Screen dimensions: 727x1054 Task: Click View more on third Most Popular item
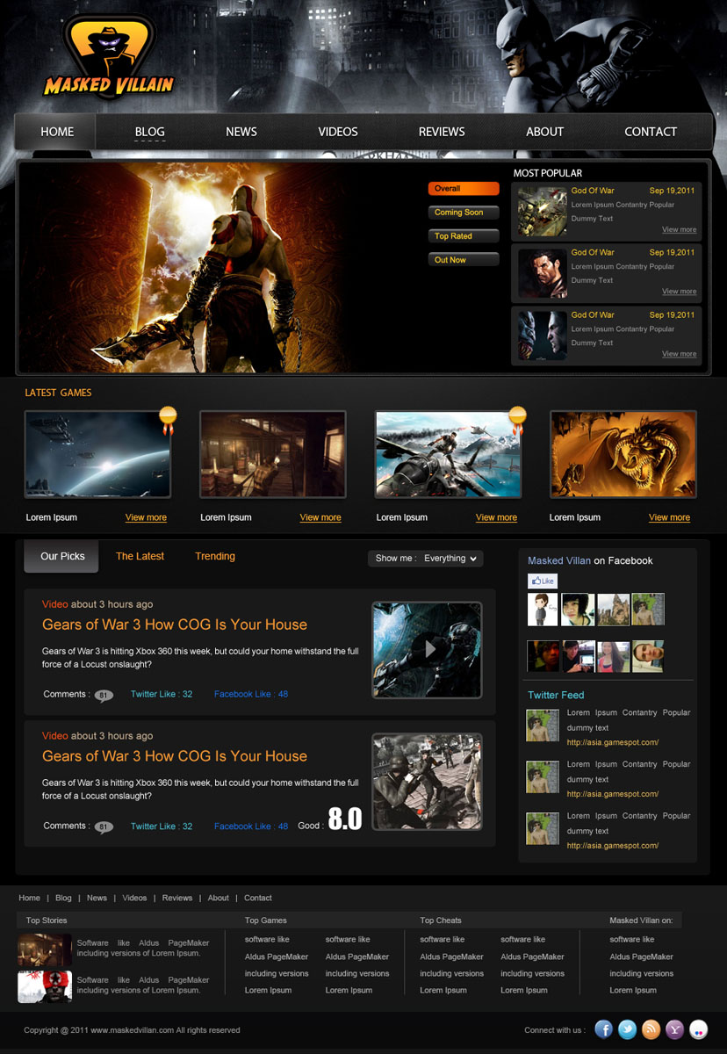click(x=679, y=354)
